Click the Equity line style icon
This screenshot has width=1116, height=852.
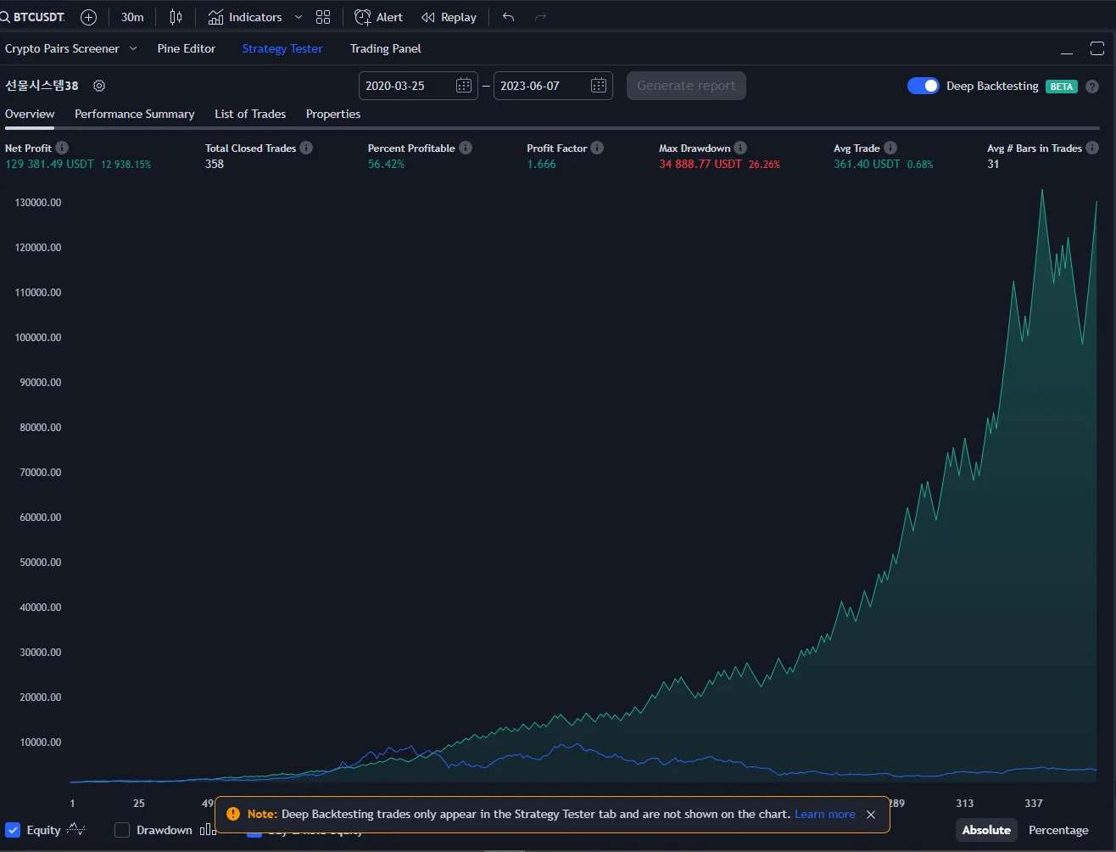[x=75, y=830]
